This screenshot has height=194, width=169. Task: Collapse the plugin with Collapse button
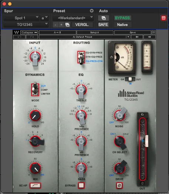(29, 33)
